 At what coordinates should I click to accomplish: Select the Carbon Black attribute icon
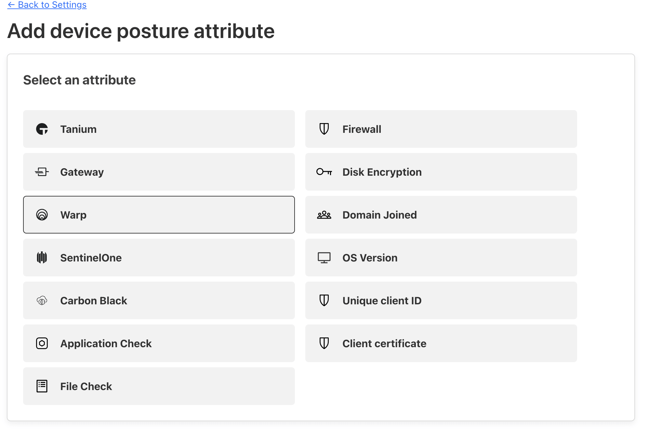coord(42,301)
